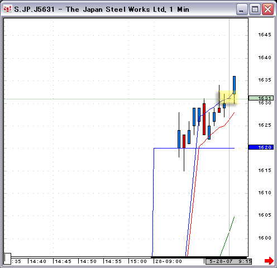Click the 14:40 time axis label
The width and height of the screenshot is (277, 268).
38,261
